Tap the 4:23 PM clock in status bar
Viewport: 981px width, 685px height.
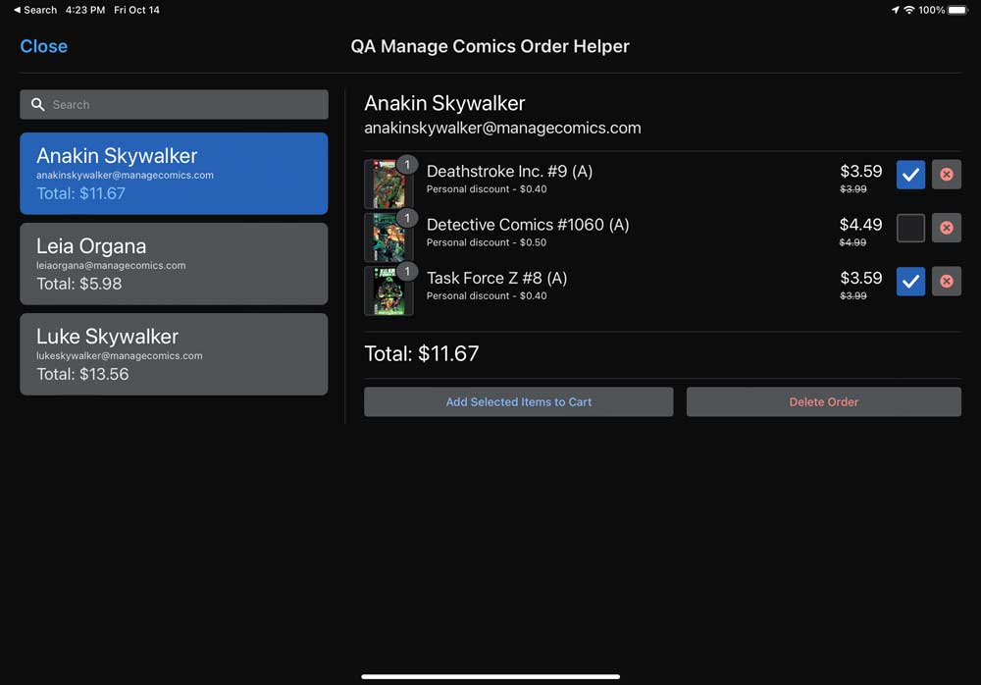click(85, 10)
